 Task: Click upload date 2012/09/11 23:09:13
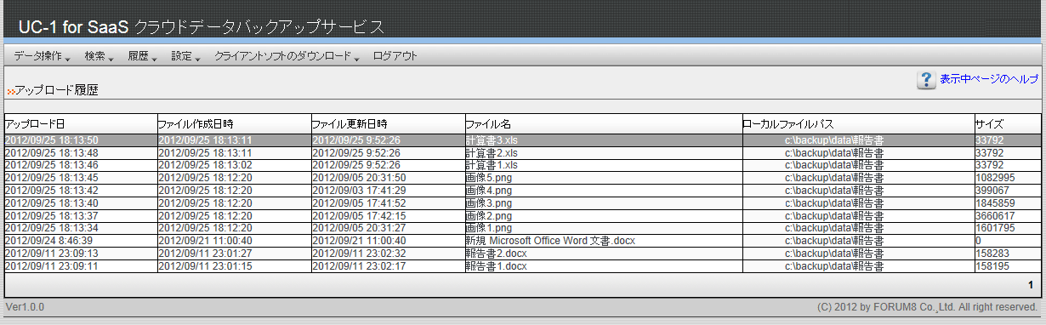(x=52, y=254)
